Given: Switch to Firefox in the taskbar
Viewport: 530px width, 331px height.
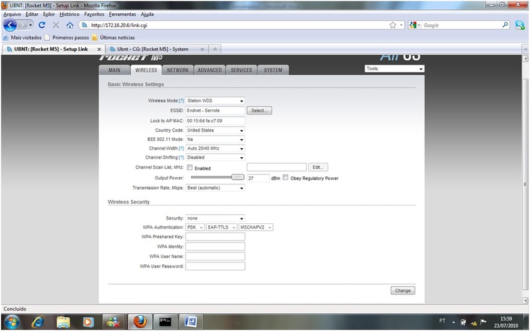Looking at the screenshot, I should pos(140,322).
